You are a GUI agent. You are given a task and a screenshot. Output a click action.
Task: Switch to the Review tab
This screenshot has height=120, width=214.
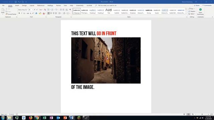tap(59, 6)
